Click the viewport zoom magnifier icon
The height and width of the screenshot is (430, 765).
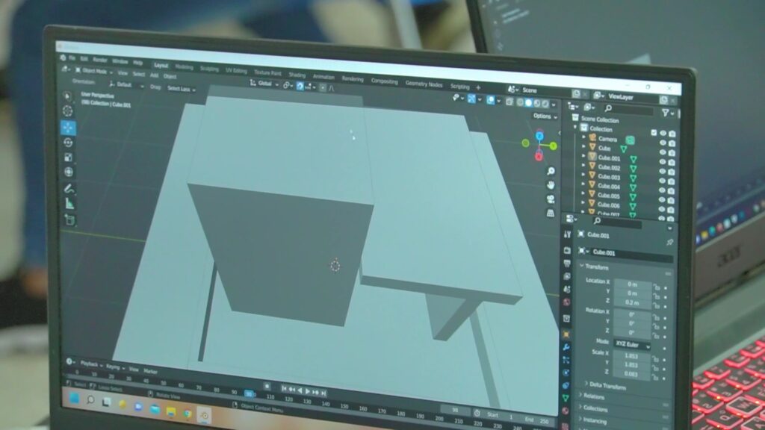(551, 171)
